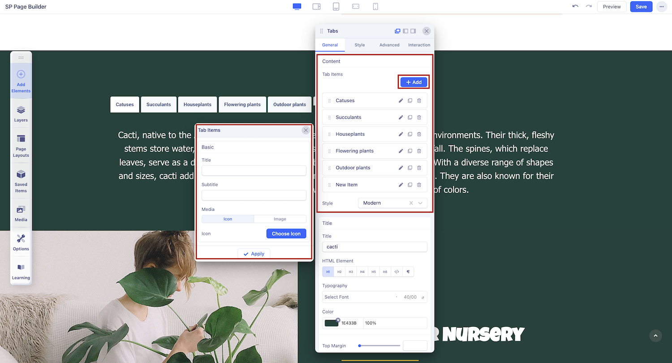
Task: Clear the Modern style selection
Action: pos(411,203)
